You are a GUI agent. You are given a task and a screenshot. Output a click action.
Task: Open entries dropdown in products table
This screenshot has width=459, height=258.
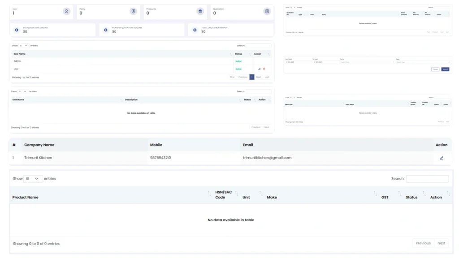coord(33,179)
